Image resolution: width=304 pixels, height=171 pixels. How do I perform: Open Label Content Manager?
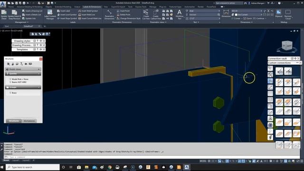tap(50, 15)
